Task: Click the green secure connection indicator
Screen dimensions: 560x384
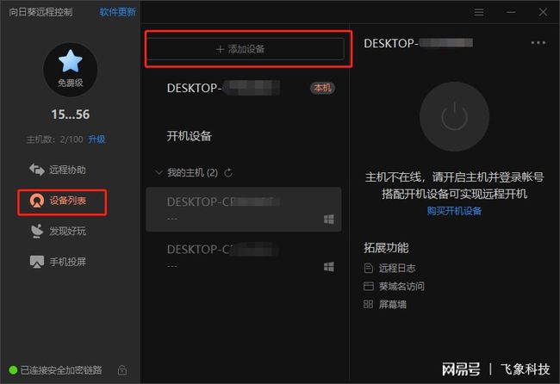Action: pyautogui.click(x=13, y=370)
